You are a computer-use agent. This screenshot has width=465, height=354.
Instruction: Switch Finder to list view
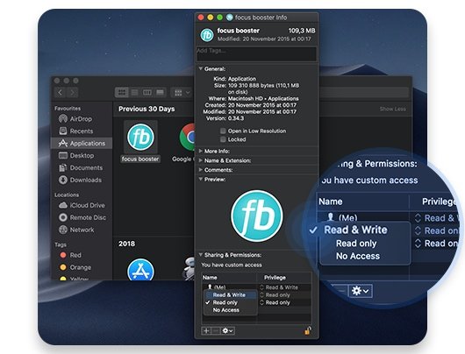[134, 92]
